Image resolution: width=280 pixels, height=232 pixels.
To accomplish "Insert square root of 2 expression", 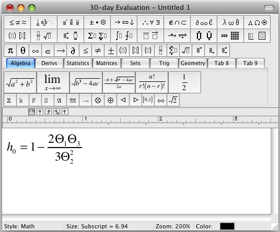I will 173,100.
